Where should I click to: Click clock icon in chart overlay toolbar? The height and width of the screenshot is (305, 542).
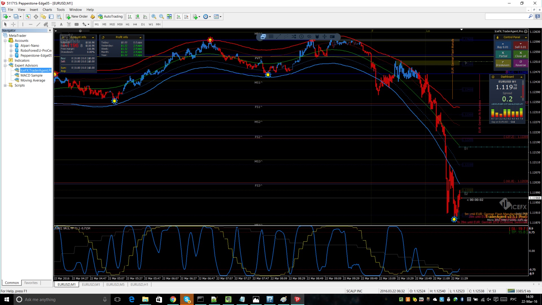[x=301, y=36]
